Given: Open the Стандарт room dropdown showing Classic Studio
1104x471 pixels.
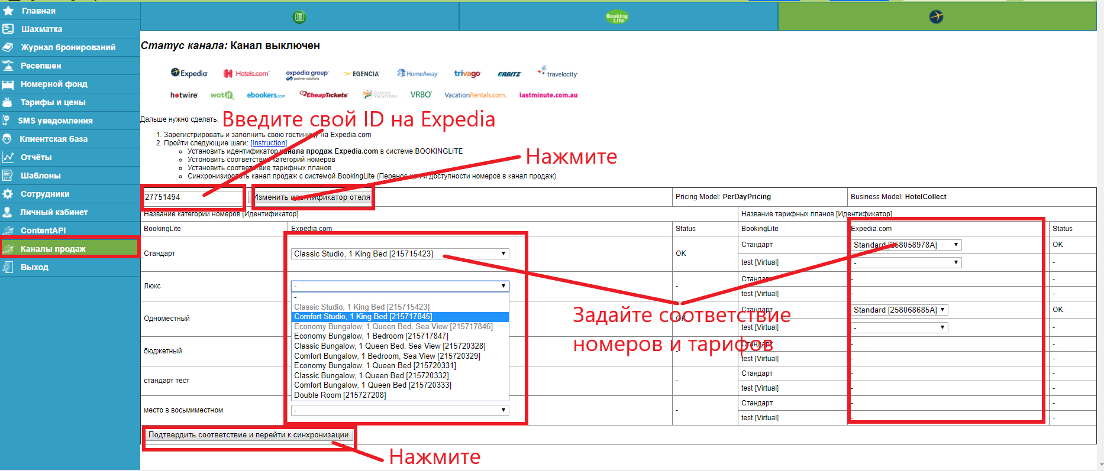Looking at the screenshot, I should coord(400,254).
